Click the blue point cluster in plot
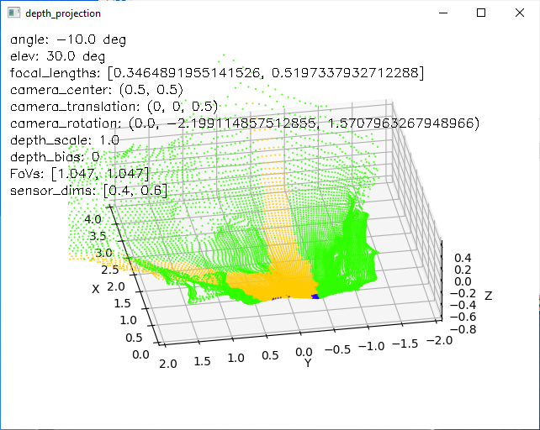The image size is (540, 430). [x=315, y=296]
